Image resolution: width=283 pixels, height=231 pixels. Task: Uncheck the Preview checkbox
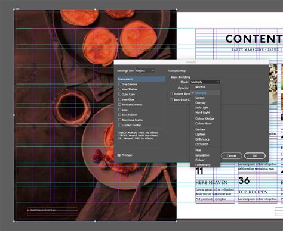click(119, 155)
